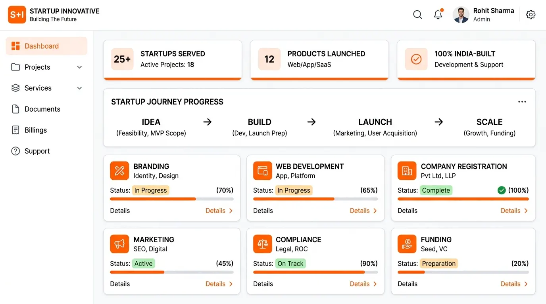Open the orange Details link for Funding

[x=514, y=284]
